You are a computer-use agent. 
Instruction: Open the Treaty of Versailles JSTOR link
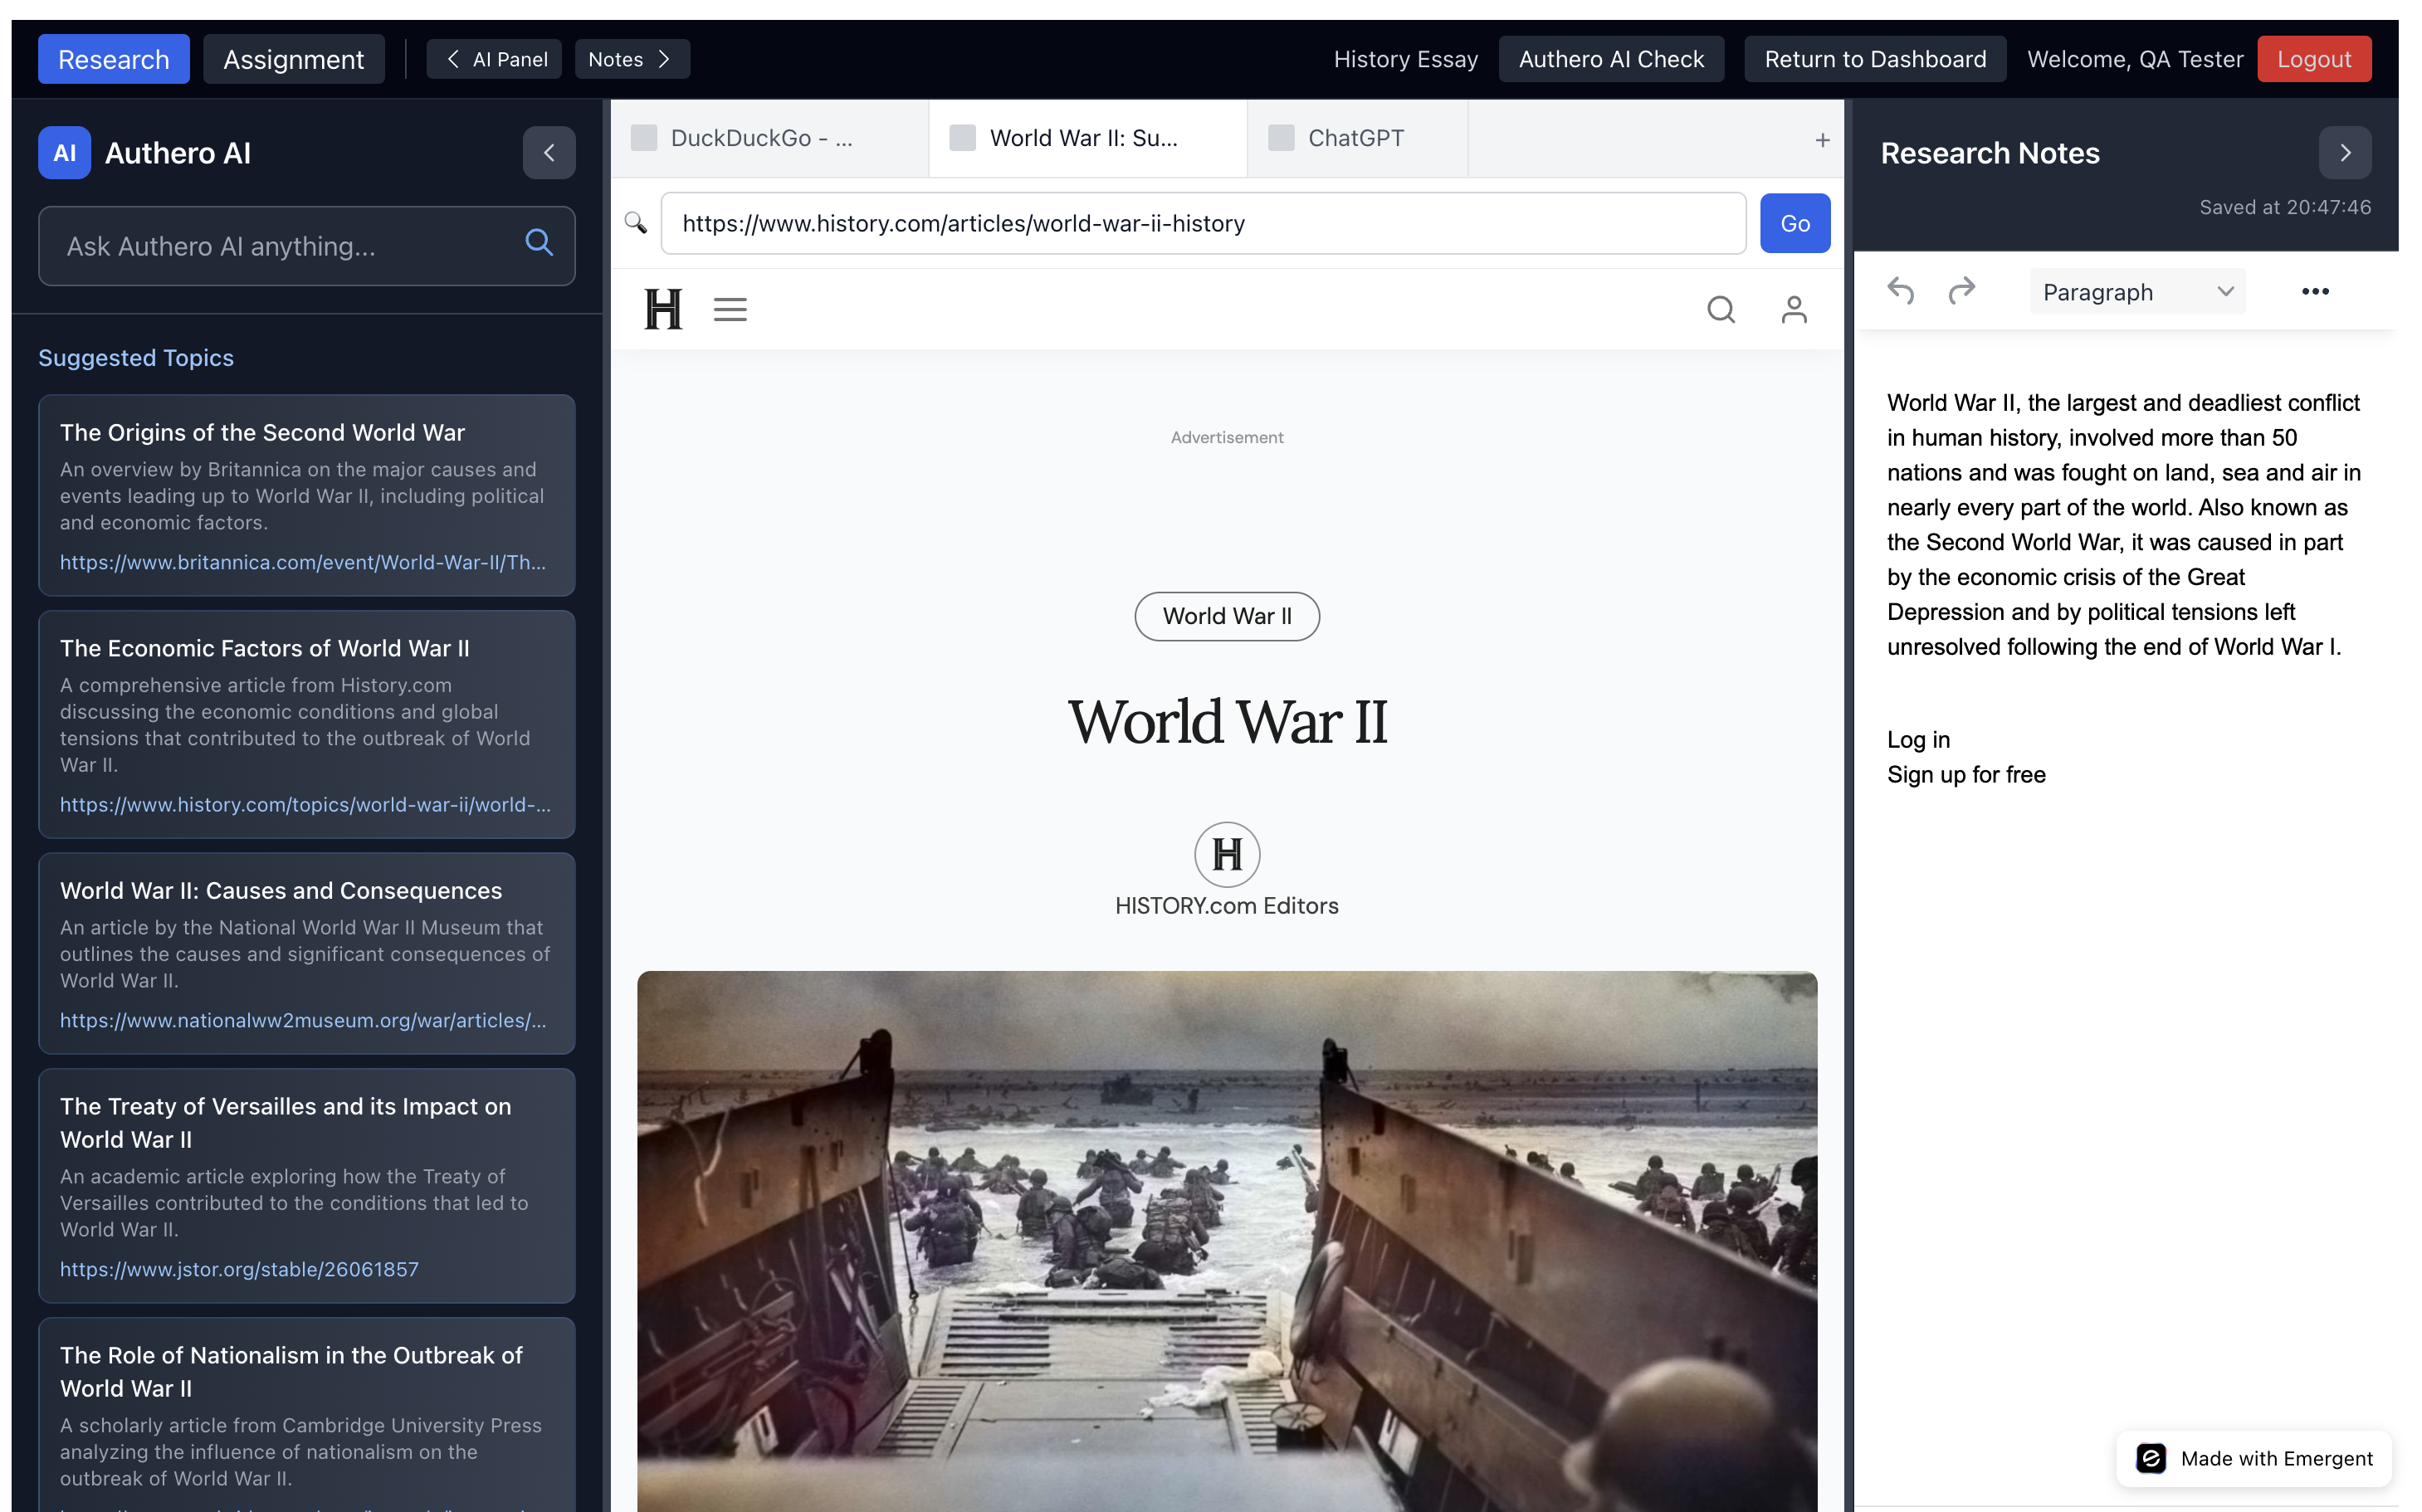(x=239, y=1268)
